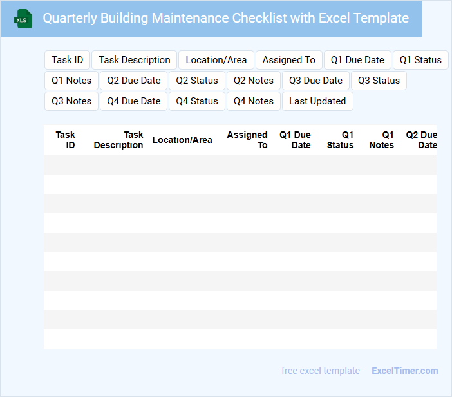The height and width of the screenshot is (397, 452).
Task: Click the Q3 Due Date tag
Action: click(316, 81)
